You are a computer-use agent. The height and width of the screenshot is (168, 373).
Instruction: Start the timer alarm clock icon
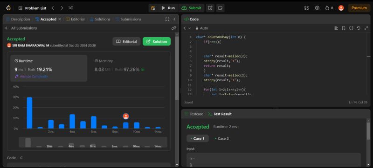(x=210, y=8)
